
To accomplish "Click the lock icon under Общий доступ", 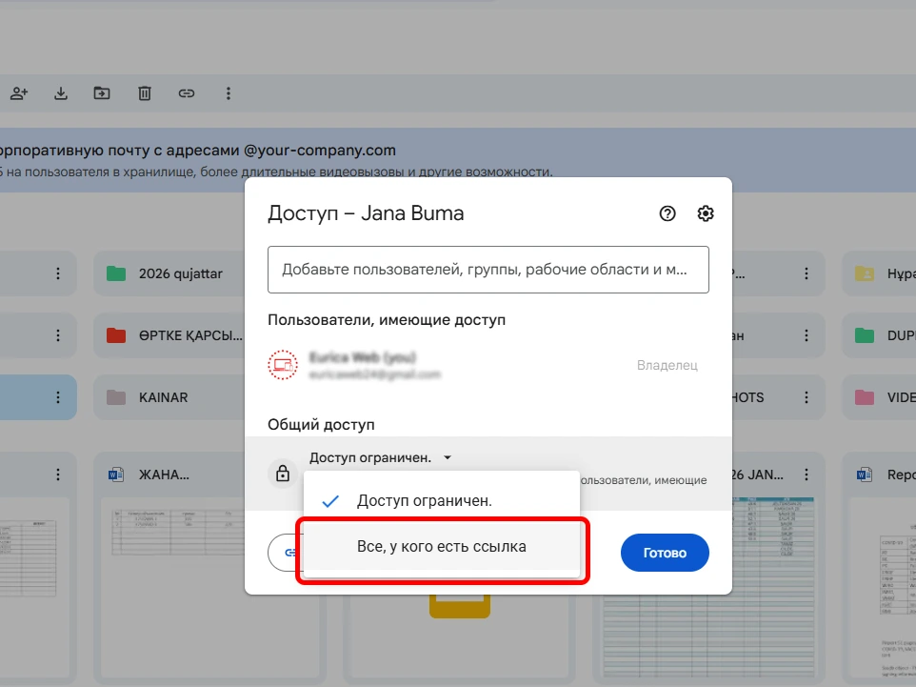I will 283,473.
